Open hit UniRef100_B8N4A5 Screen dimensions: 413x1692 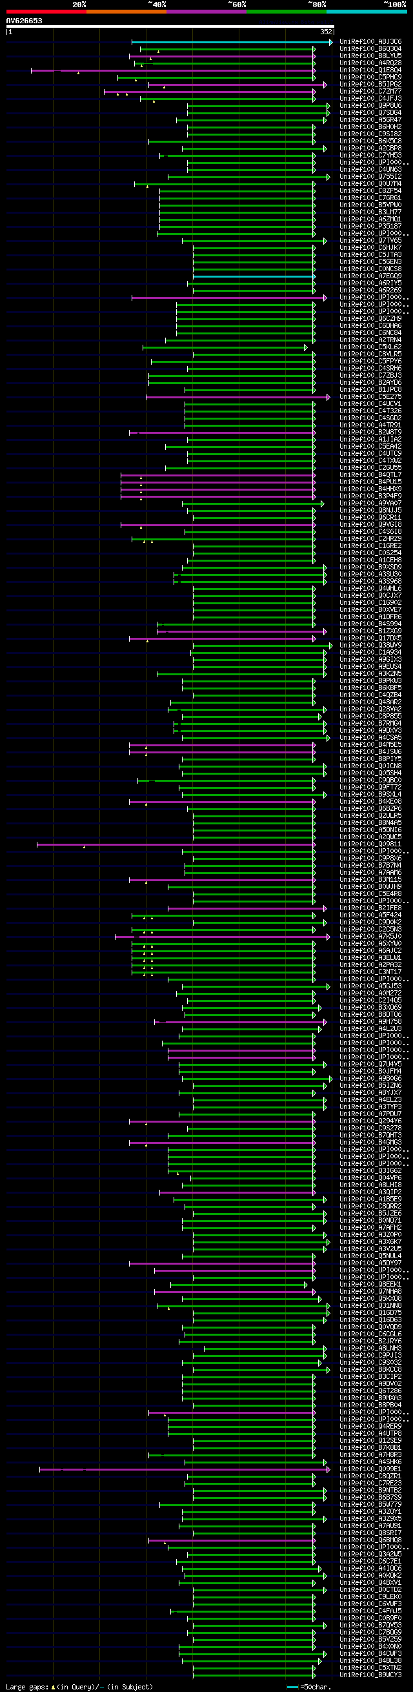[371, 823]
